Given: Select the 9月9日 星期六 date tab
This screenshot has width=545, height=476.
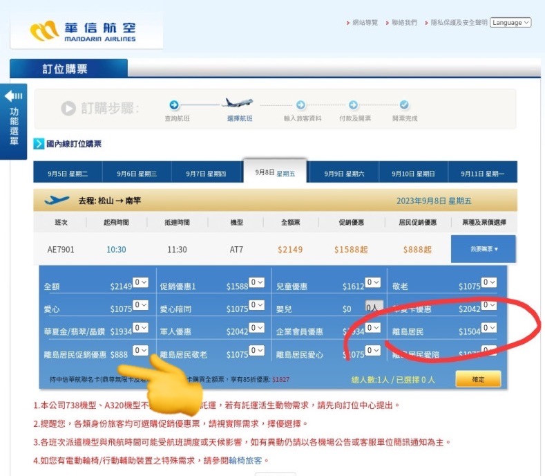Looking at the screenshot, I should pyautogui.click(x=344, y=174).
